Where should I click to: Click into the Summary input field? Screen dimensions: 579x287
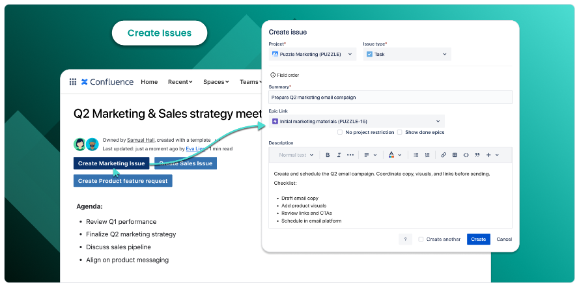tap(391, 98)
